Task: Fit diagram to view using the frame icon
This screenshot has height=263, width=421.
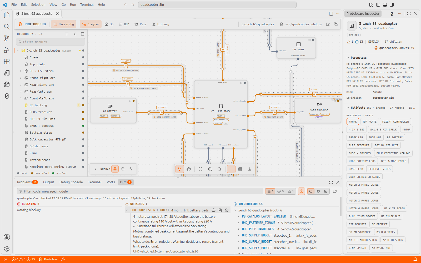Action: tap(201, 169)
